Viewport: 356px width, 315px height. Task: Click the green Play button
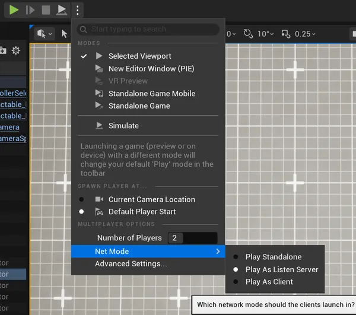tap(14, 10)
